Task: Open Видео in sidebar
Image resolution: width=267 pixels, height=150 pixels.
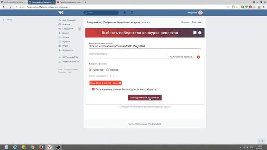Action: click(65, 46)
